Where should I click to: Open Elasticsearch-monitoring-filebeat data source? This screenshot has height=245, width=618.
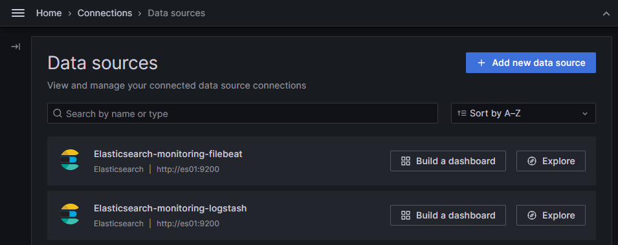(x=168, y=154)
